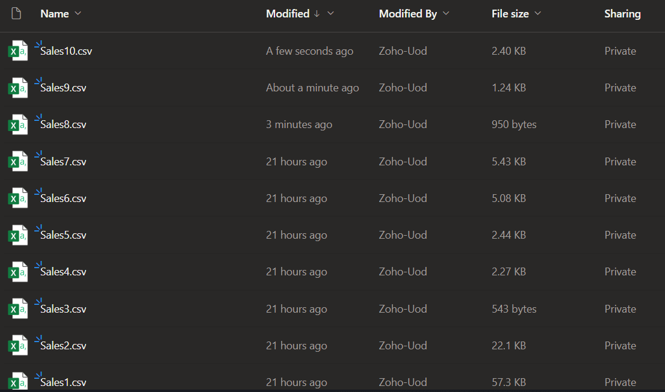Open the Sales6.csv file link
Image resolution: width=665 pixels, height=392 pixels.
pos(63,198)
